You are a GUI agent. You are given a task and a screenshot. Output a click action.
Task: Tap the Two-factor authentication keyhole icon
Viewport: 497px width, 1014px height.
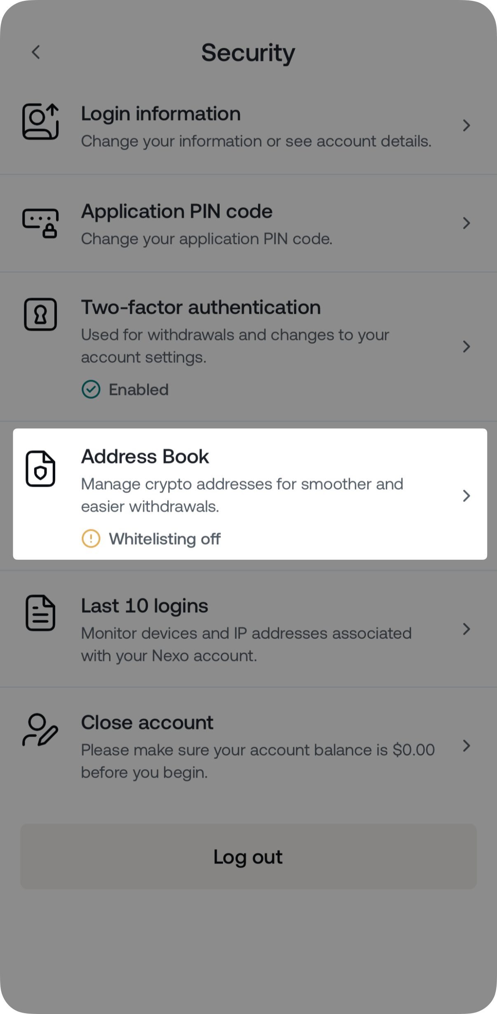click(40, 315)
